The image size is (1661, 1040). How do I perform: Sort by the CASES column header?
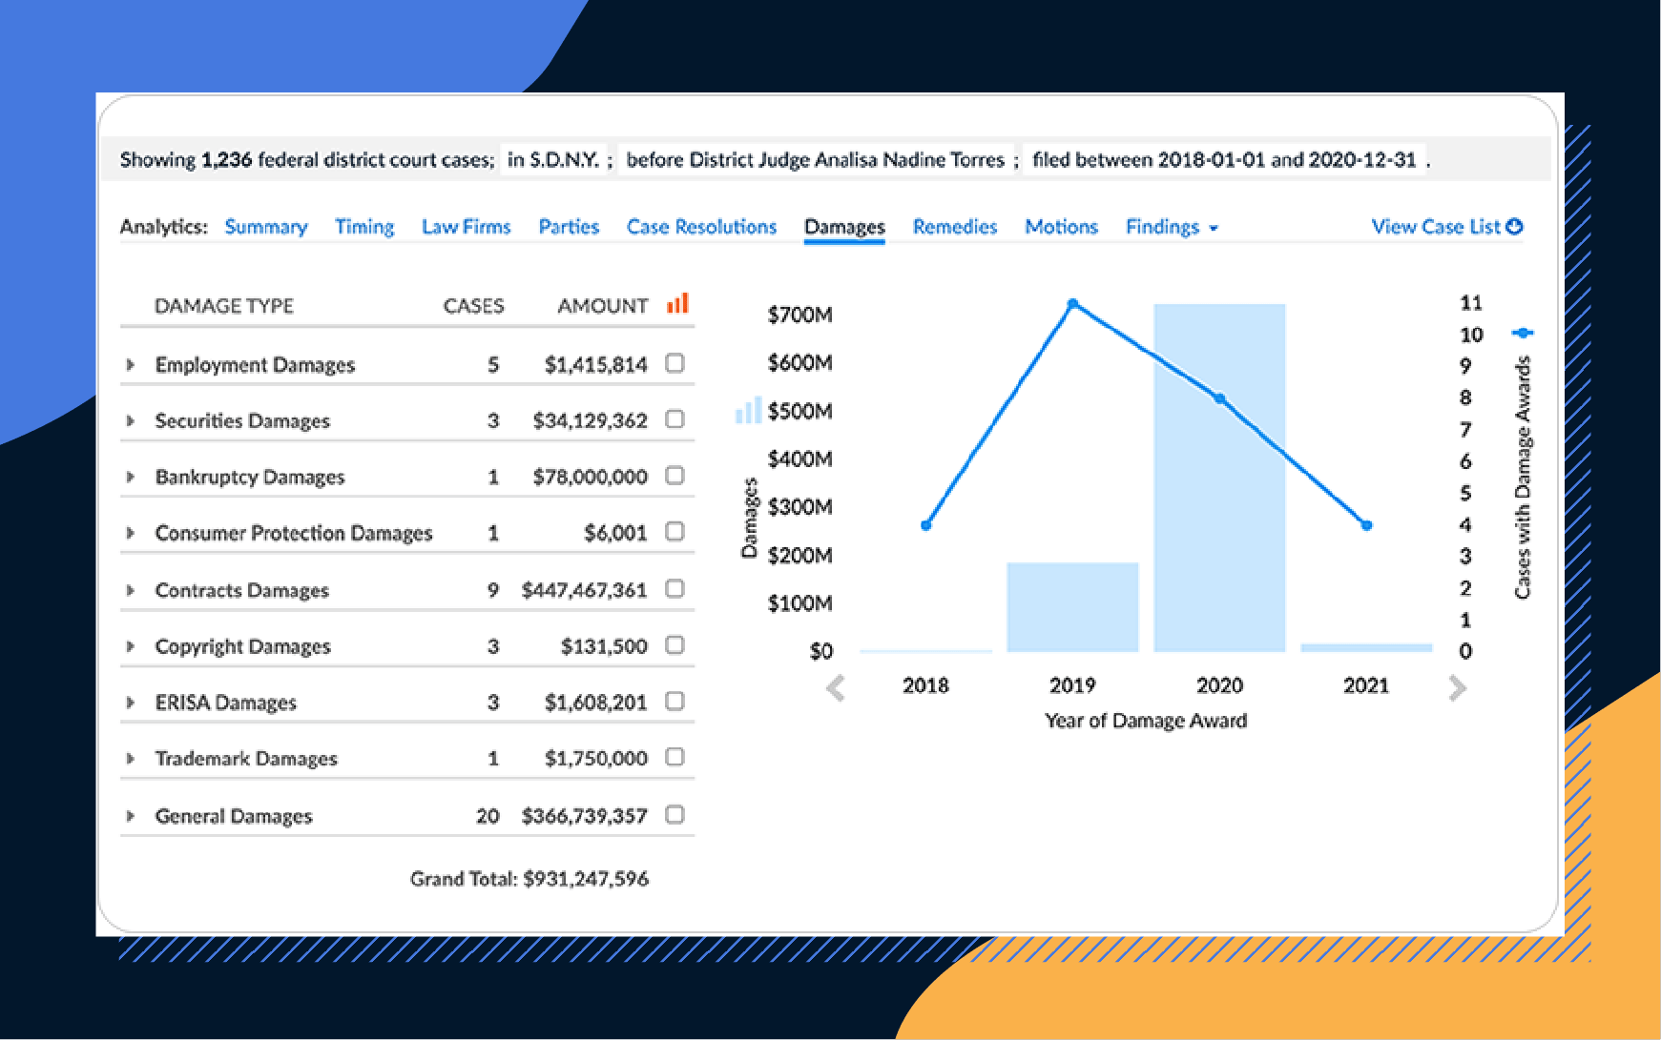tap(473, 306)
